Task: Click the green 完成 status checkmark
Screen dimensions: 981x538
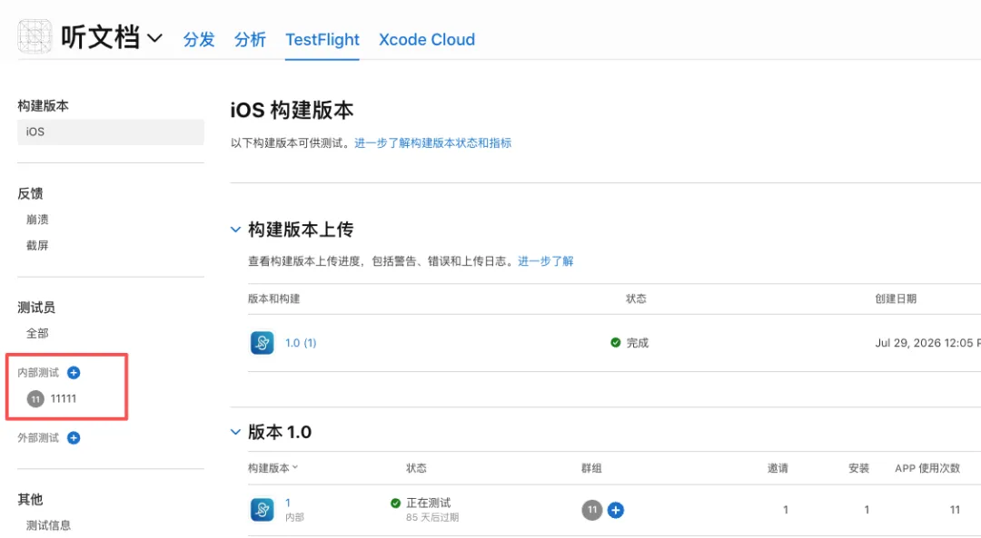Action: tap(616, 342)
